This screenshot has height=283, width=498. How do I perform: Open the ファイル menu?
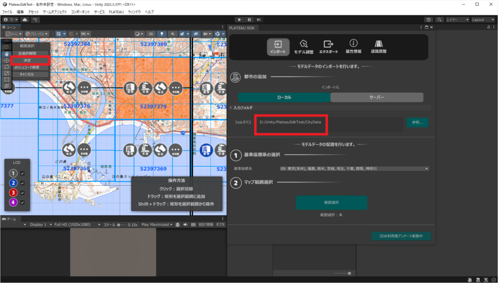(7, 12)
